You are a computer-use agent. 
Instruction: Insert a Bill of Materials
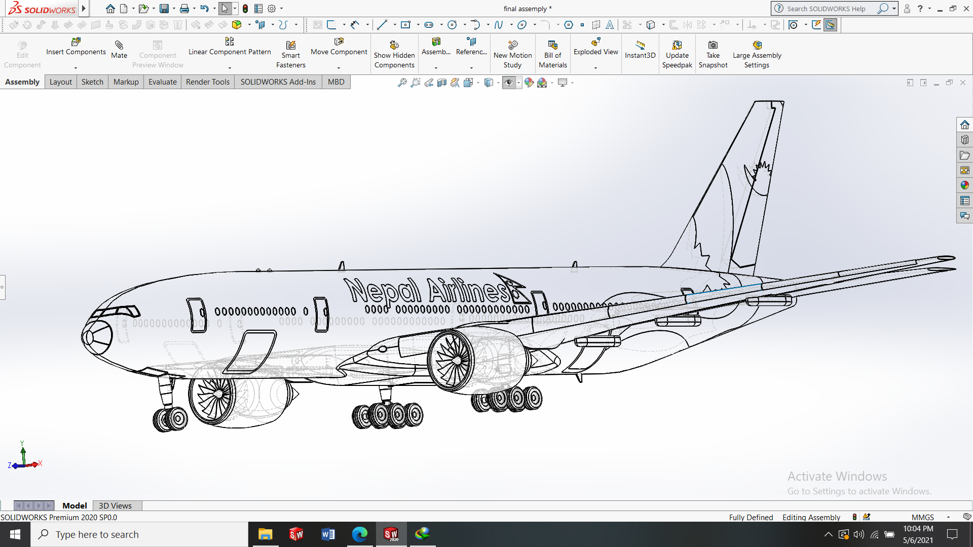[553, 55]
